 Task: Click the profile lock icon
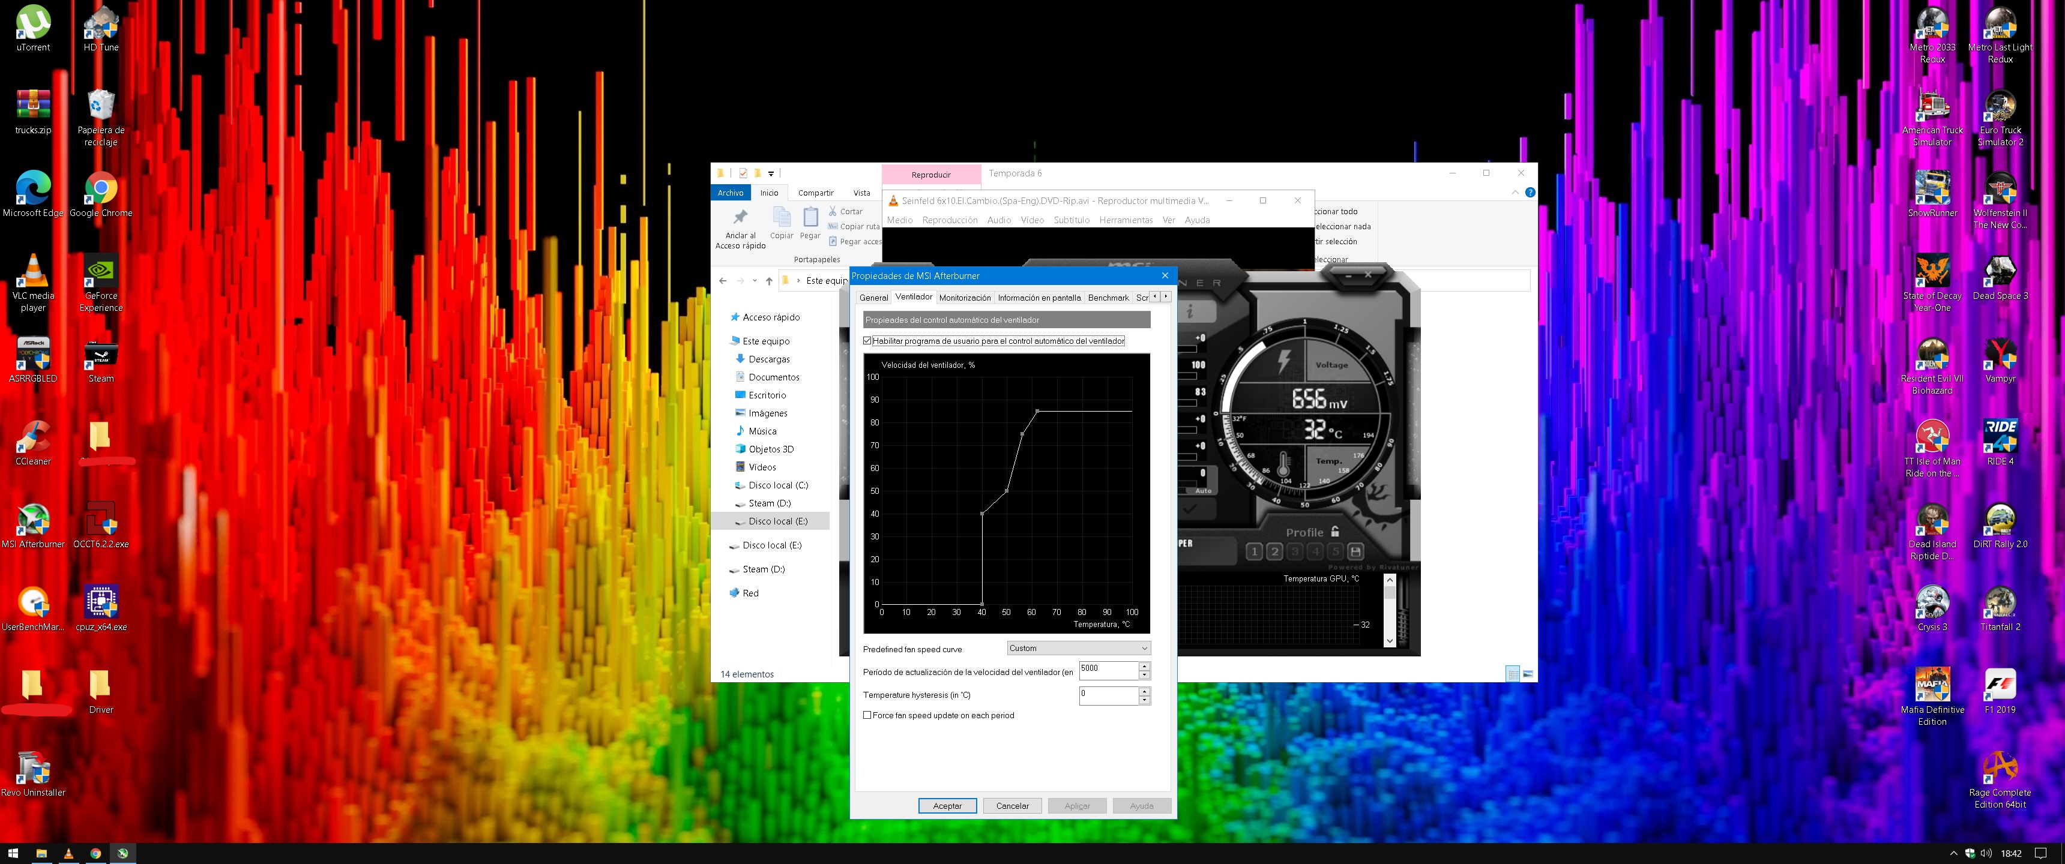tap(1334, 532)
